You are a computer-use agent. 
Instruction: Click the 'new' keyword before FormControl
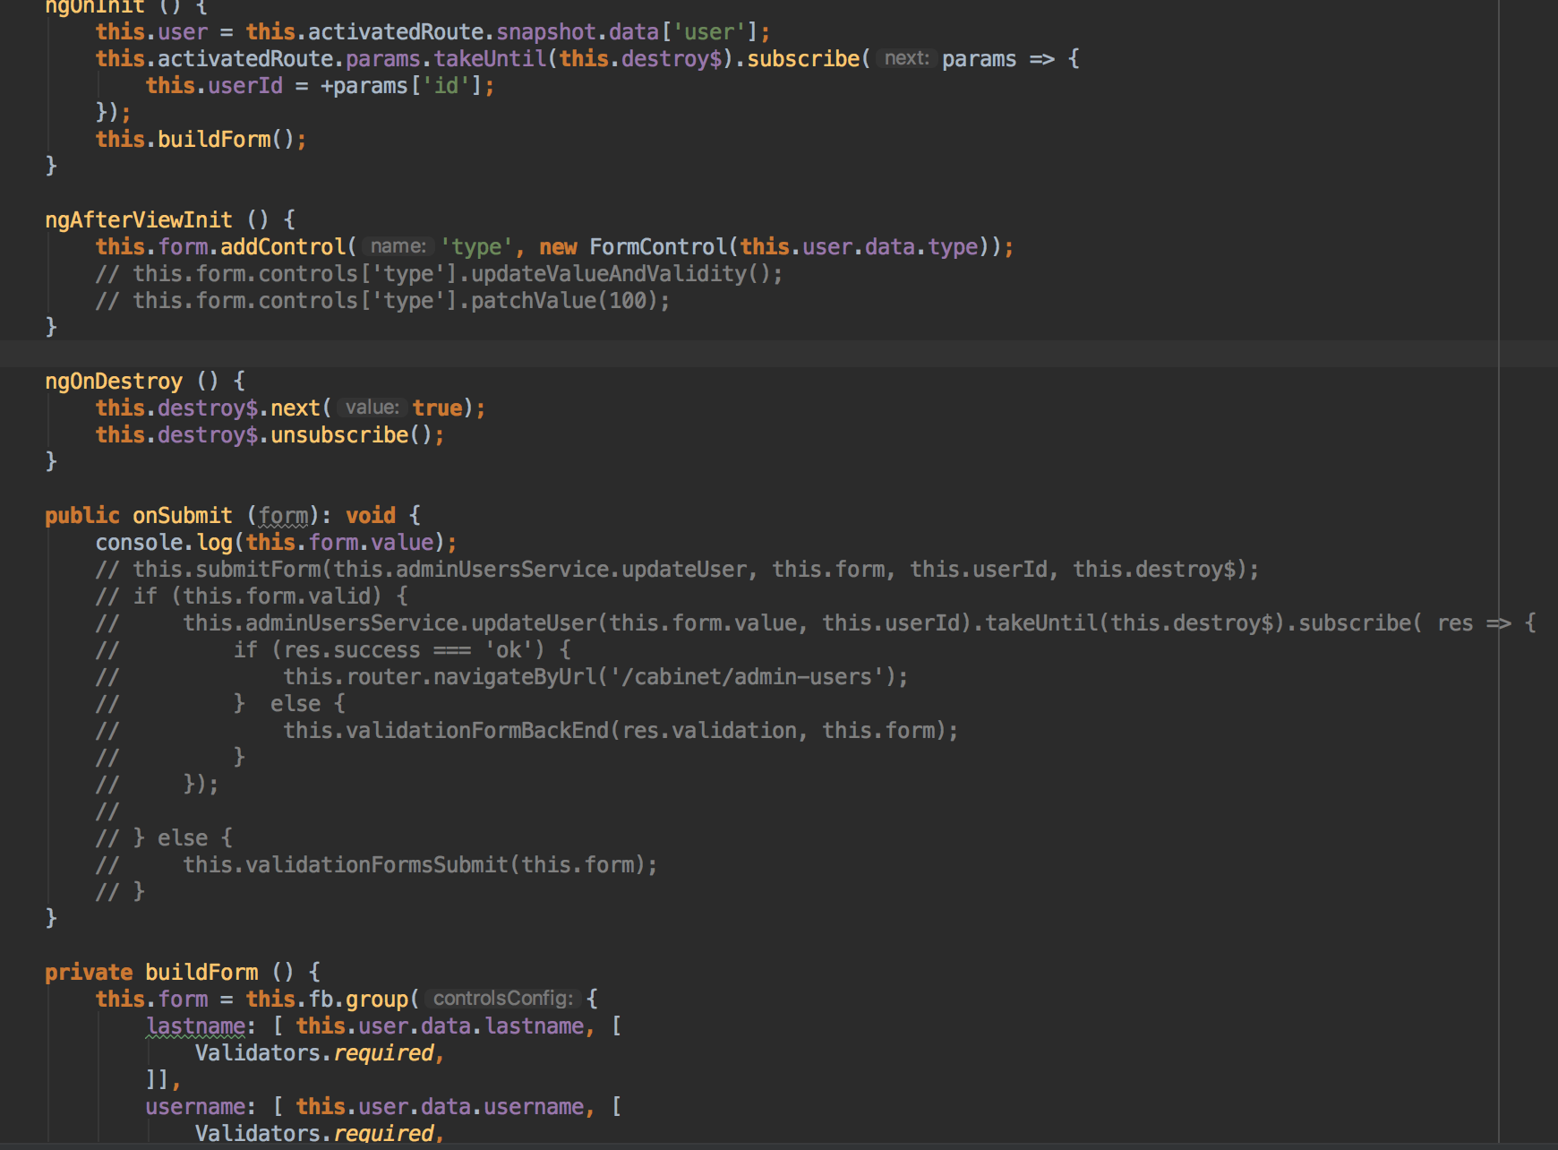pos(558,247)
